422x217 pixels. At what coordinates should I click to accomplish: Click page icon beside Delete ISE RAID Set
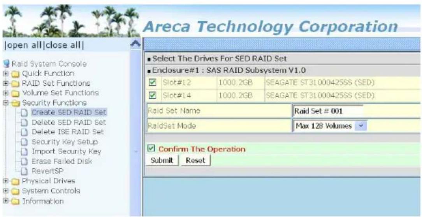coord(25,132)
